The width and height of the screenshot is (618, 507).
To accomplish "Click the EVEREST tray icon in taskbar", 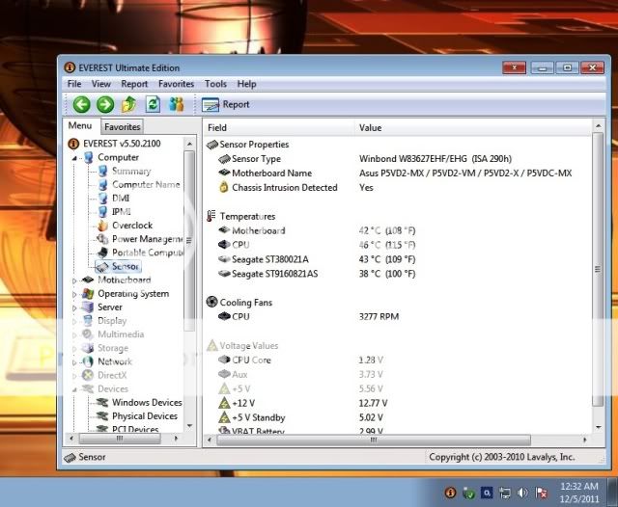I will tap(450, 493).
